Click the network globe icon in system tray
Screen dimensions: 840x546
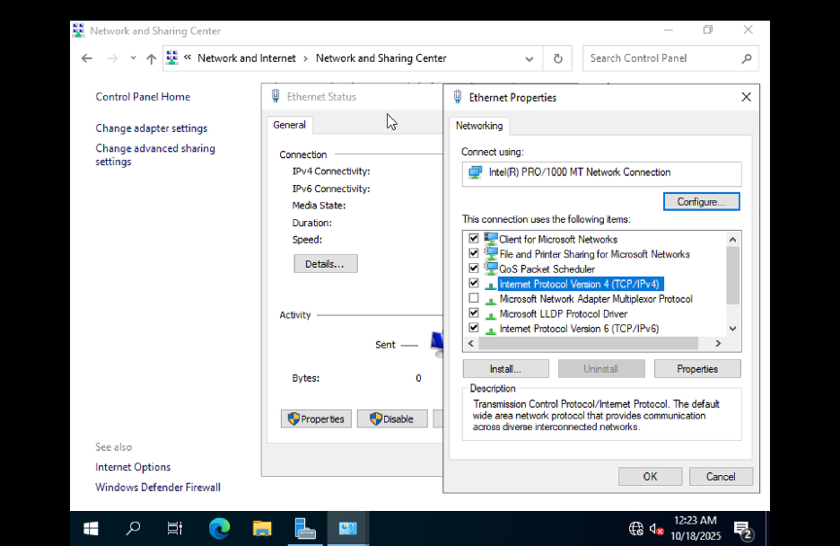[x=636, y=529]
